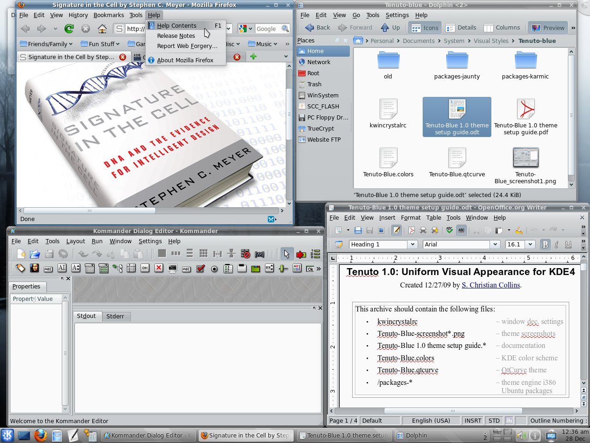The image size is (590, 443).
Task: Choose Release Notes in Firefox Help menu
Action: click(x=176, y=36)
